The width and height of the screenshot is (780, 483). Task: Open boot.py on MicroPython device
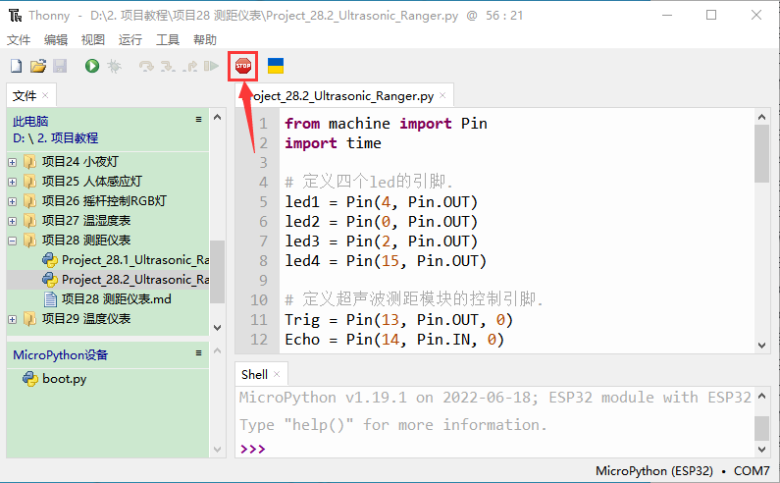[x=64, y=378]
